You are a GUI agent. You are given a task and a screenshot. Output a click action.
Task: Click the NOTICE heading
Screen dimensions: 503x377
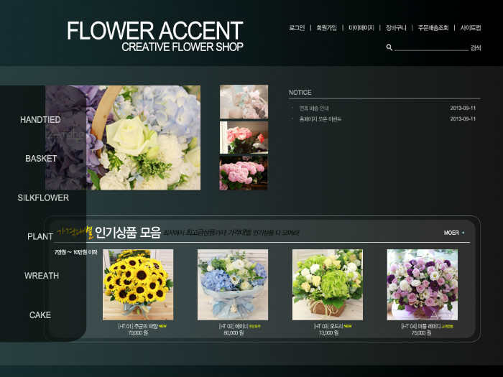click(300, 93)
